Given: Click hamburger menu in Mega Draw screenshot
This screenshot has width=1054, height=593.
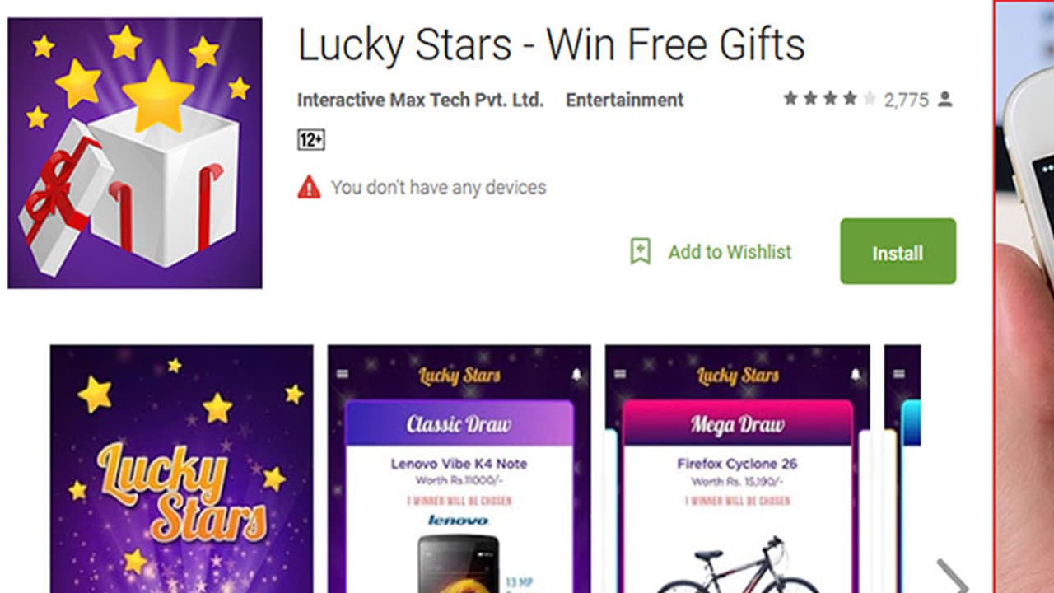Looking at the screenshot, I should point(620,374).
